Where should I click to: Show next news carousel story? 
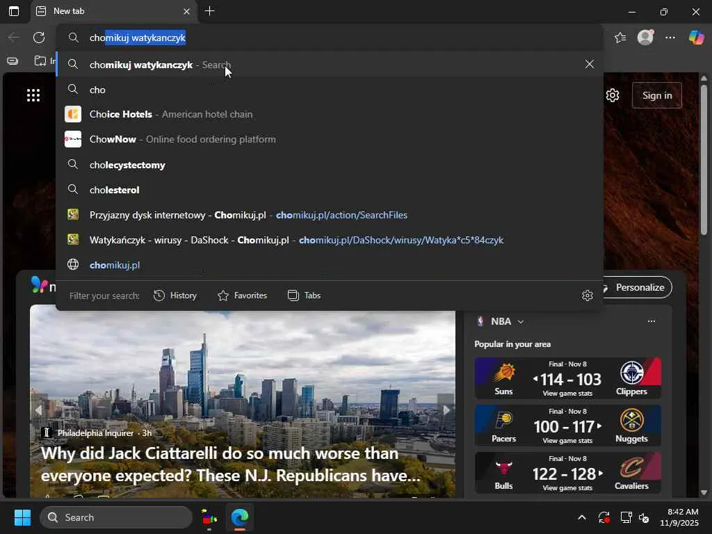446,410
